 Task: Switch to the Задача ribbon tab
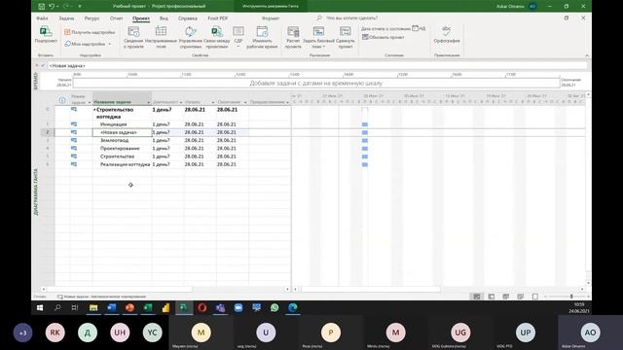click(66, 18)
